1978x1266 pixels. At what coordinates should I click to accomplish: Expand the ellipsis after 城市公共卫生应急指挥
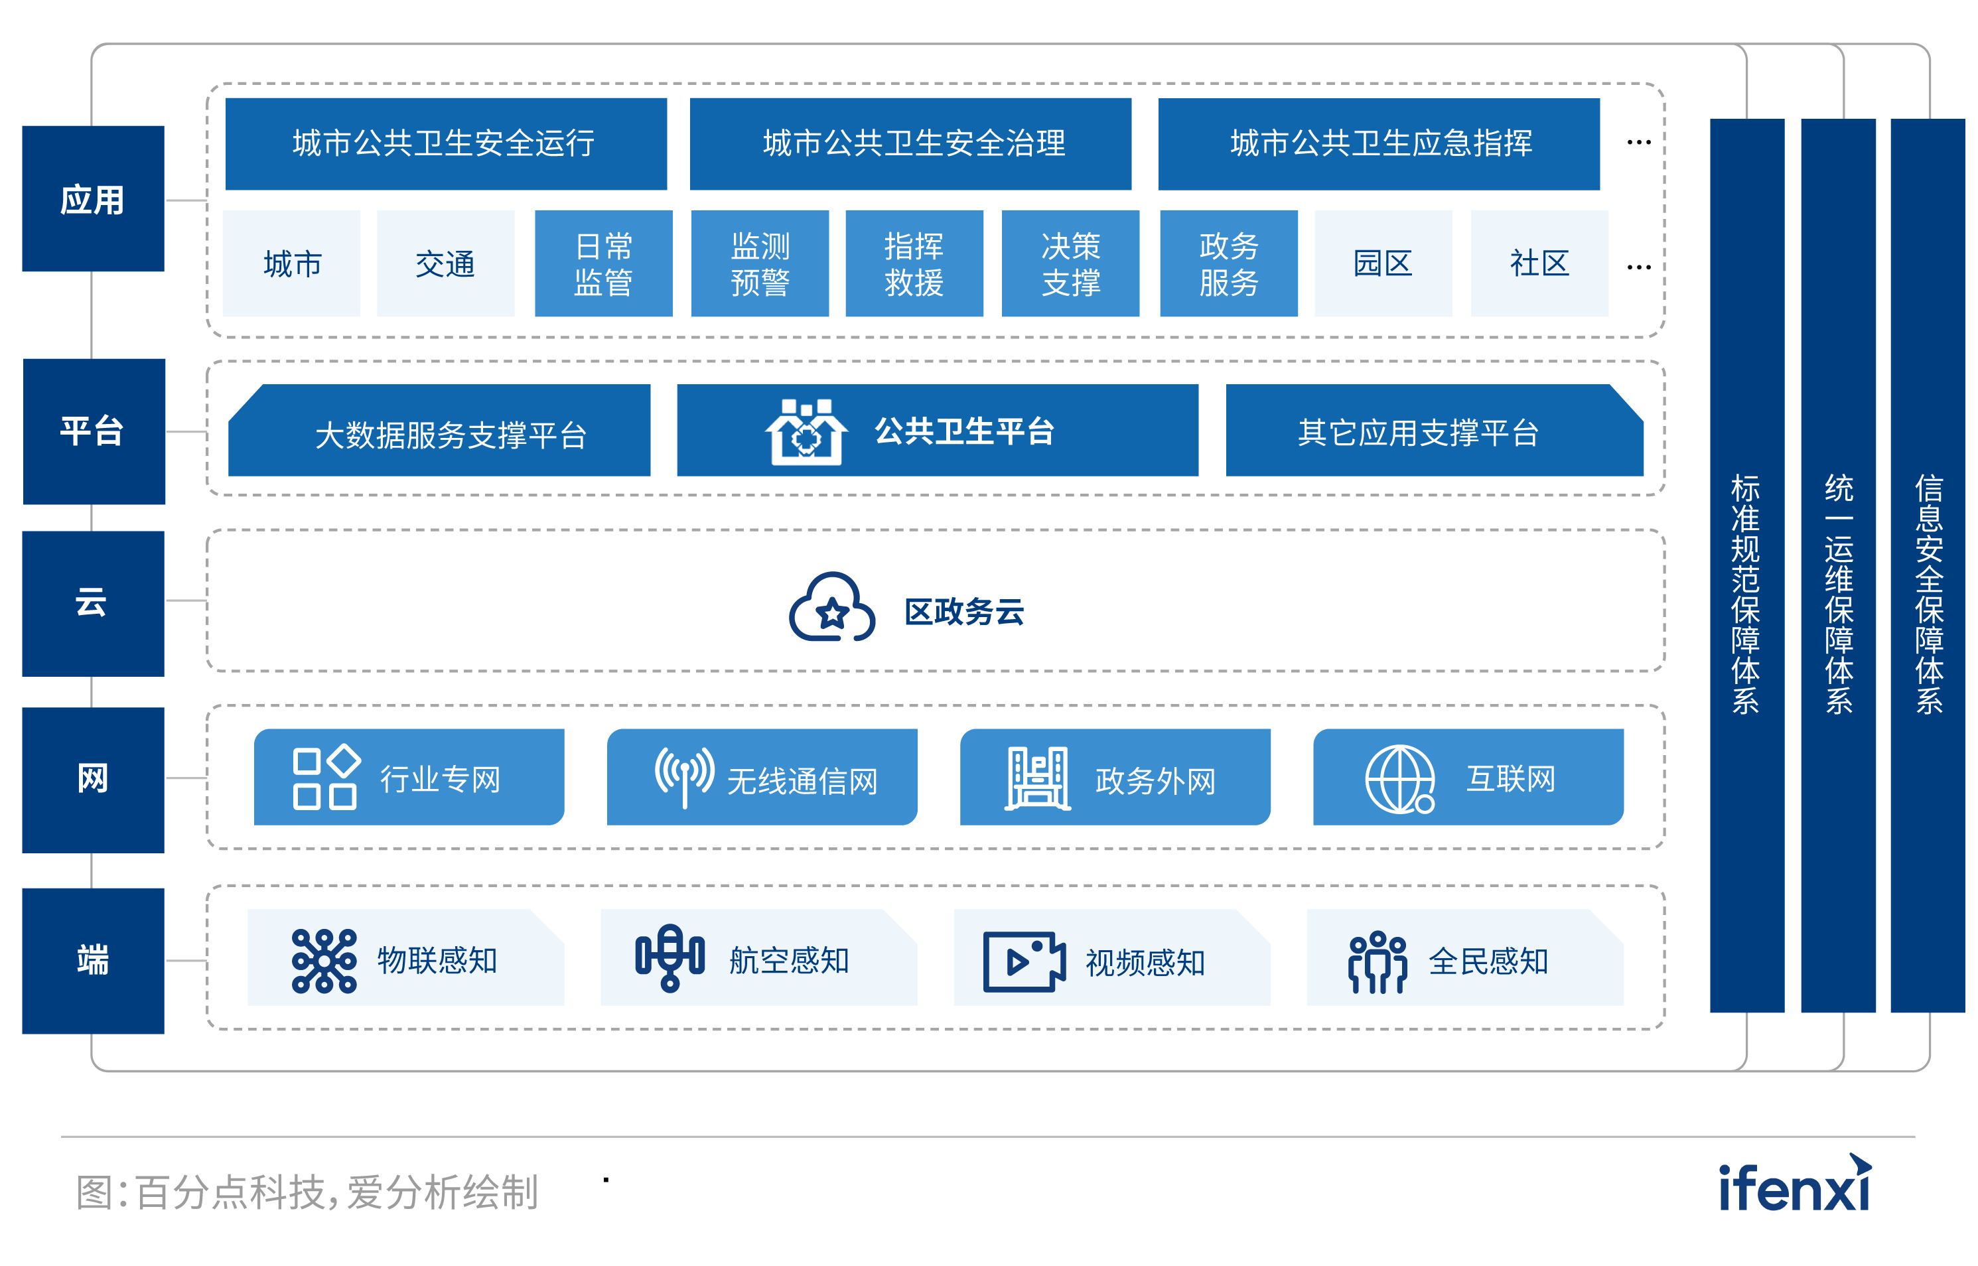[1640, 141]
